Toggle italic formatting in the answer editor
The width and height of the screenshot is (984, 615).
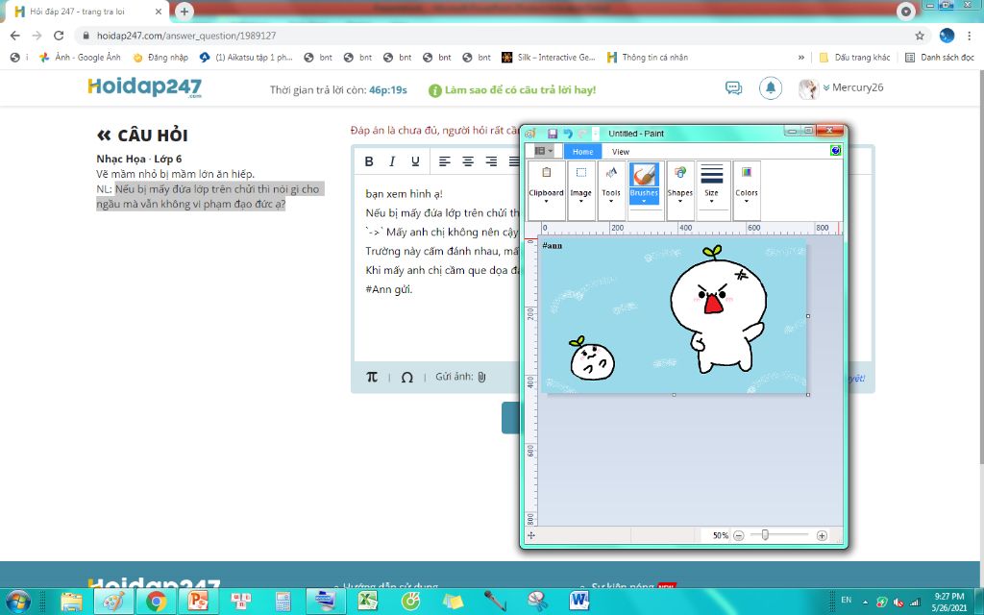392,161
